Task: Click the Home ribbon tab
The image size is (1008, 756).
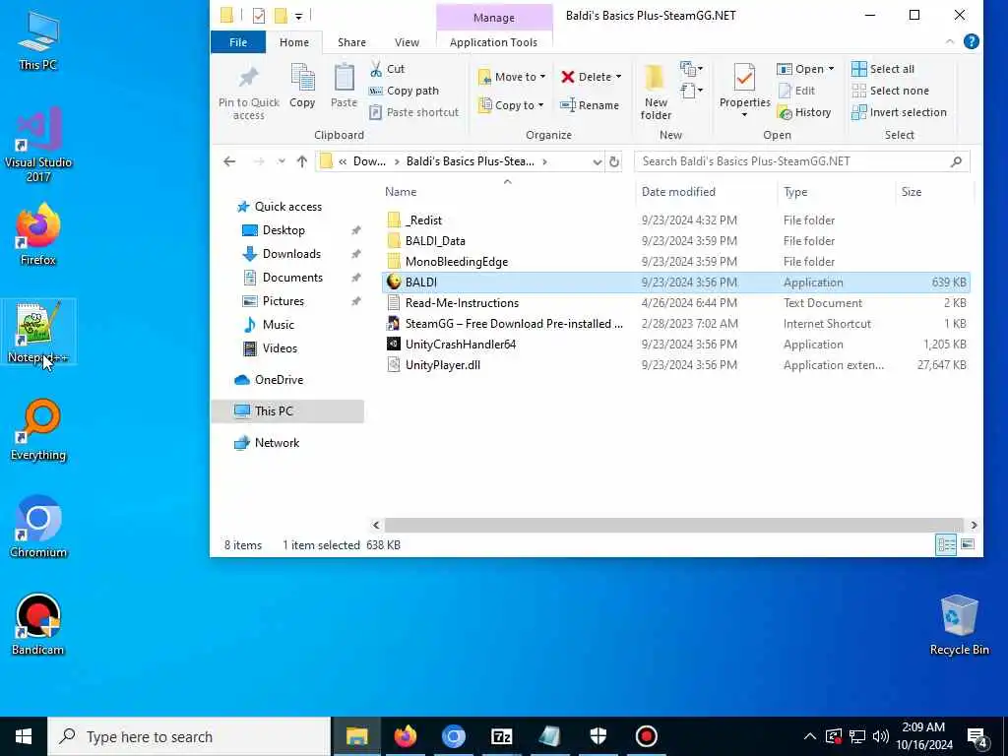Action: click(x=293, y=42)
